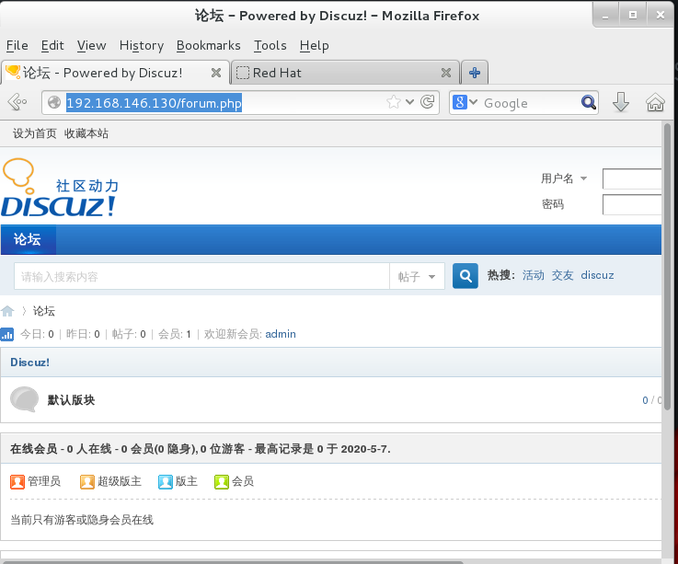Screen dimensions: 678x564
Task: Open the 默认版块 board link
Action: 71,400
